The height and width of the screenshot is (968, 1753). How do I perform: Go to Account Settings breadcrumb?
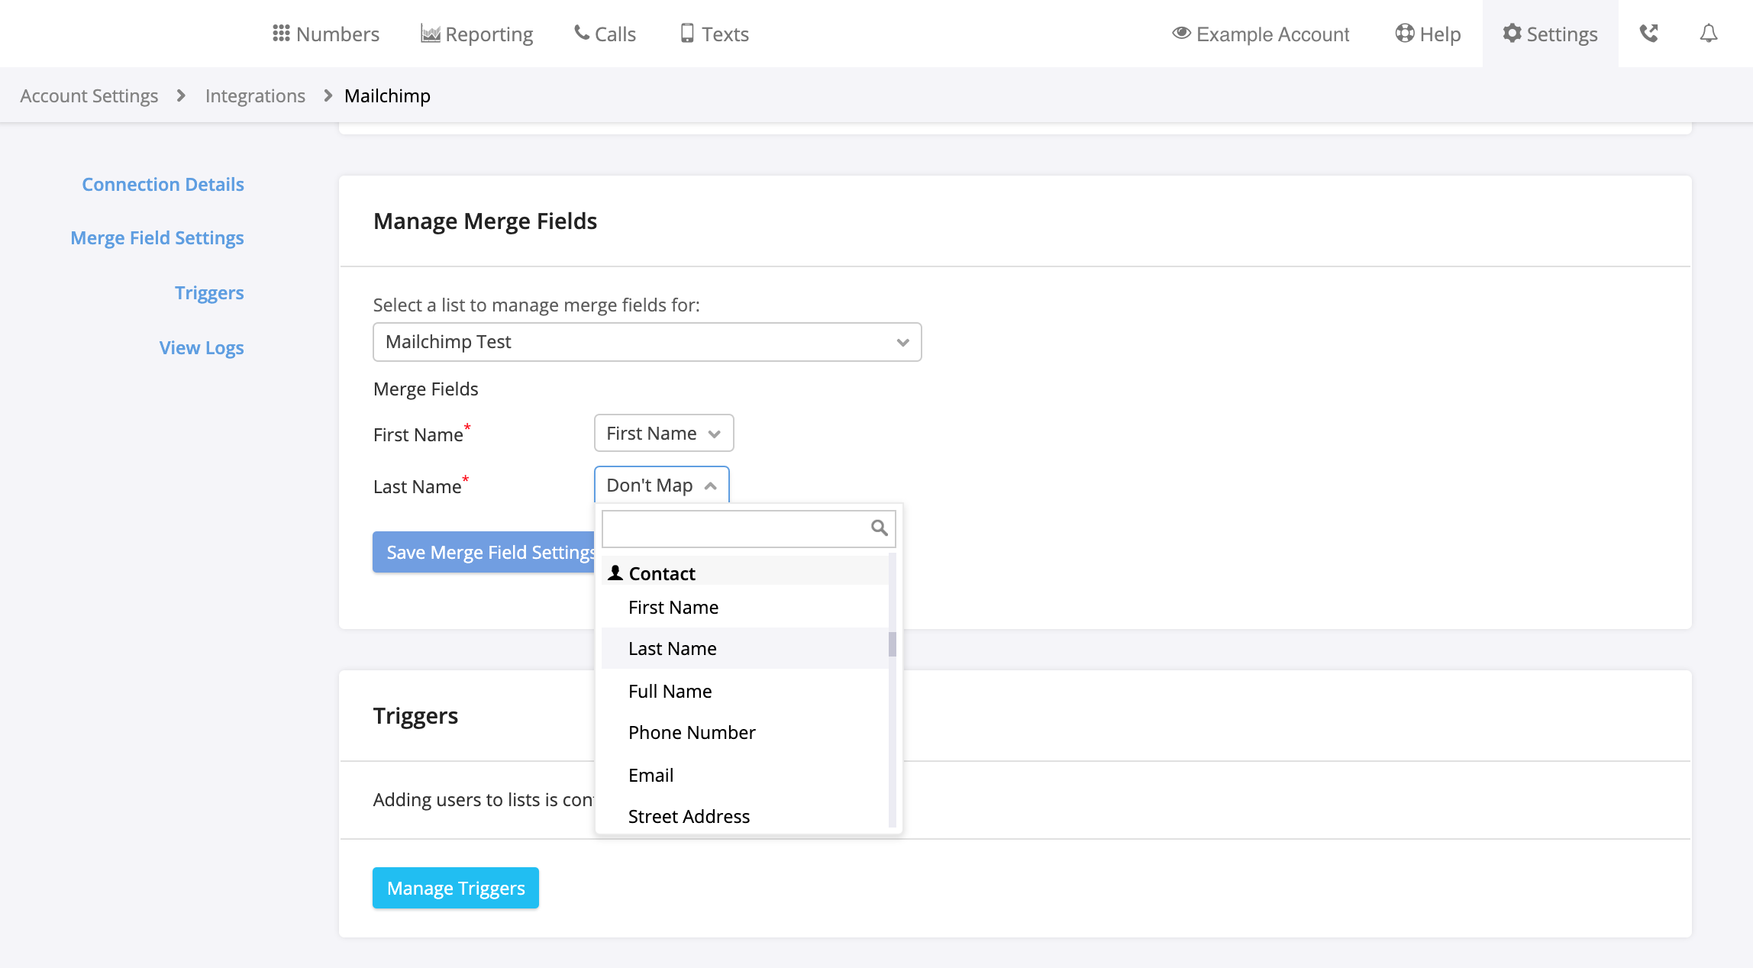89,95
